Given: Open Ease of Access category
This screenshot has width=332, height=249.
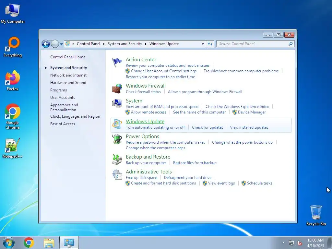Looking at the screenshot, I should [x=63, y=124].
